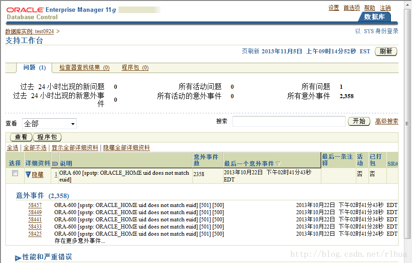
Task: Click sort arrow on 最后一个意外事件 column
Action: point(278,164)
